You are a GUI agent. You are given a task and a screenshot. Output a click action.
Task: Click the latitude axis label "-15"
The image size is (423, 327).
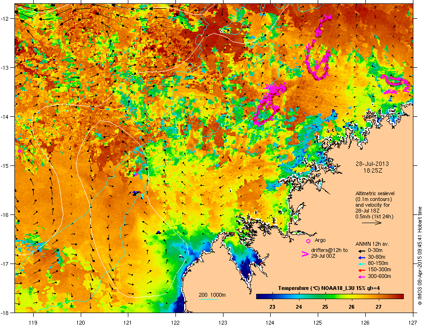click(x=5, y=165)
